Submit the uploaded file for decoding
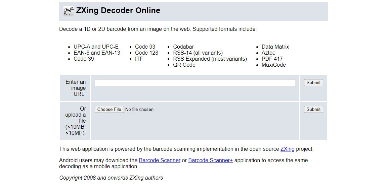This screenshot has height=193, width=387. pos(313,109)
